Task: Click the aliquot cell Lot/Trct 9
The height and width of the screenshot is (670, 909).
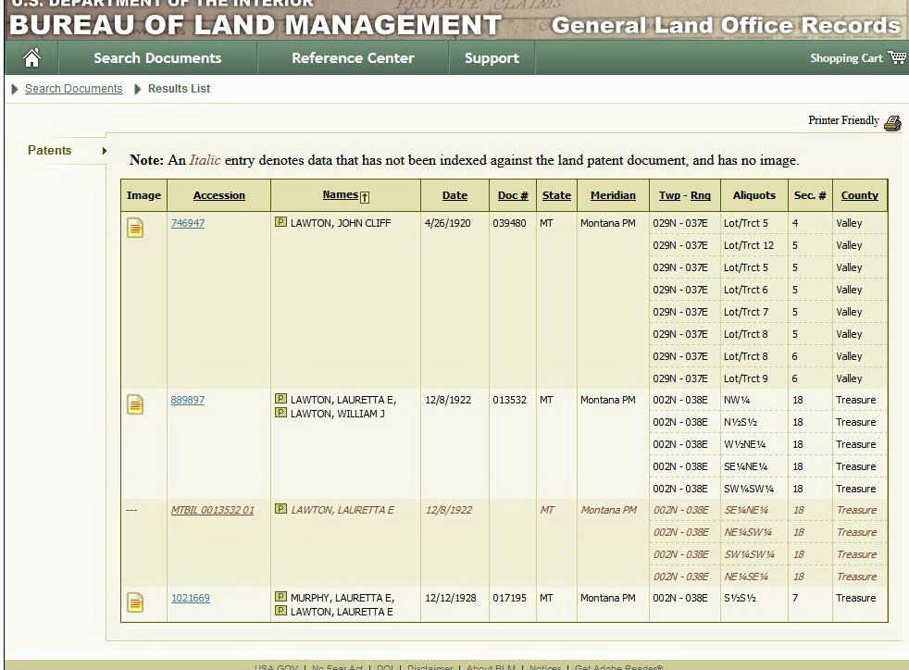Action: [745, 378]
